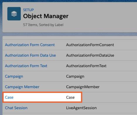Click the Object Manager page heading
This screenshot has height=115, width=137.
click(x=46, y=16)
